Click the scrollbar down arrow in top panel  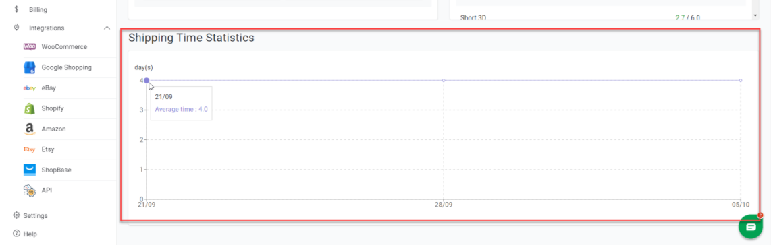(x=755, y=16)
